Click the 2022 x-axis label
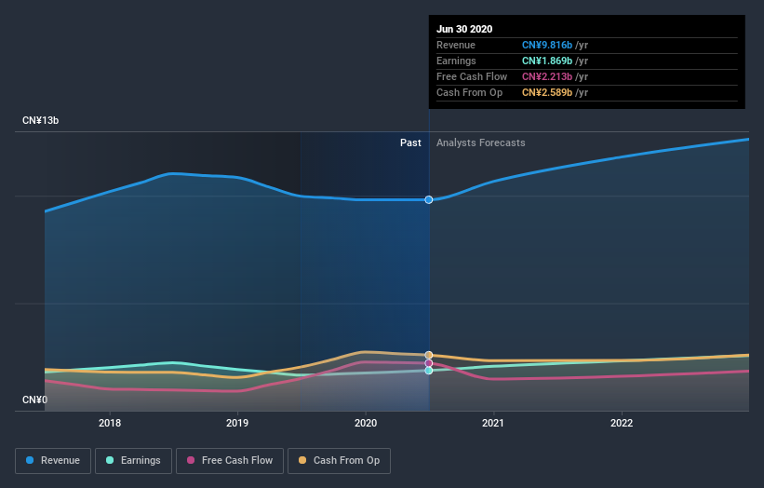Image resolution: width=764 pixels, height=488 pixels. pos(622,423)
